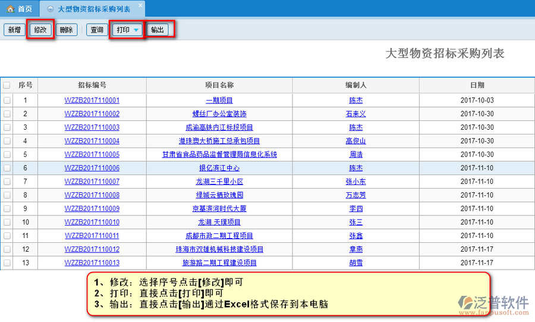The height and width of the screenshot is (322, 535).
Task: Select the checkbox for row 6
Action: tap(7, 168)
